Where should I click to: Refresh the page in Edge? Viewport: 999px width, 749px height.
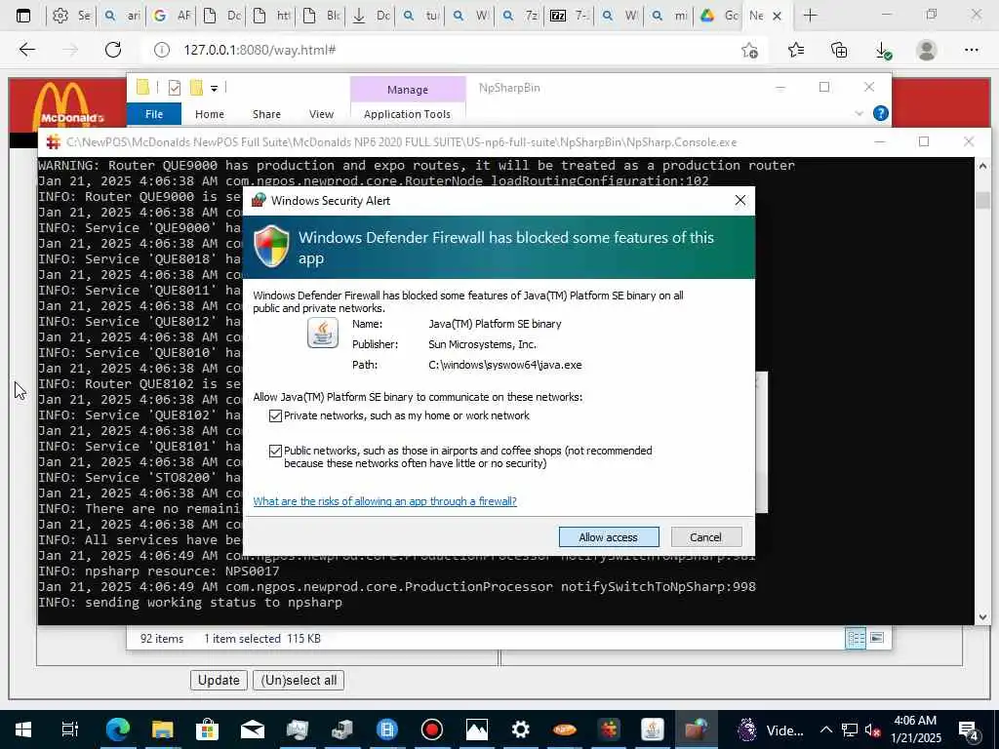coord(113,50)
